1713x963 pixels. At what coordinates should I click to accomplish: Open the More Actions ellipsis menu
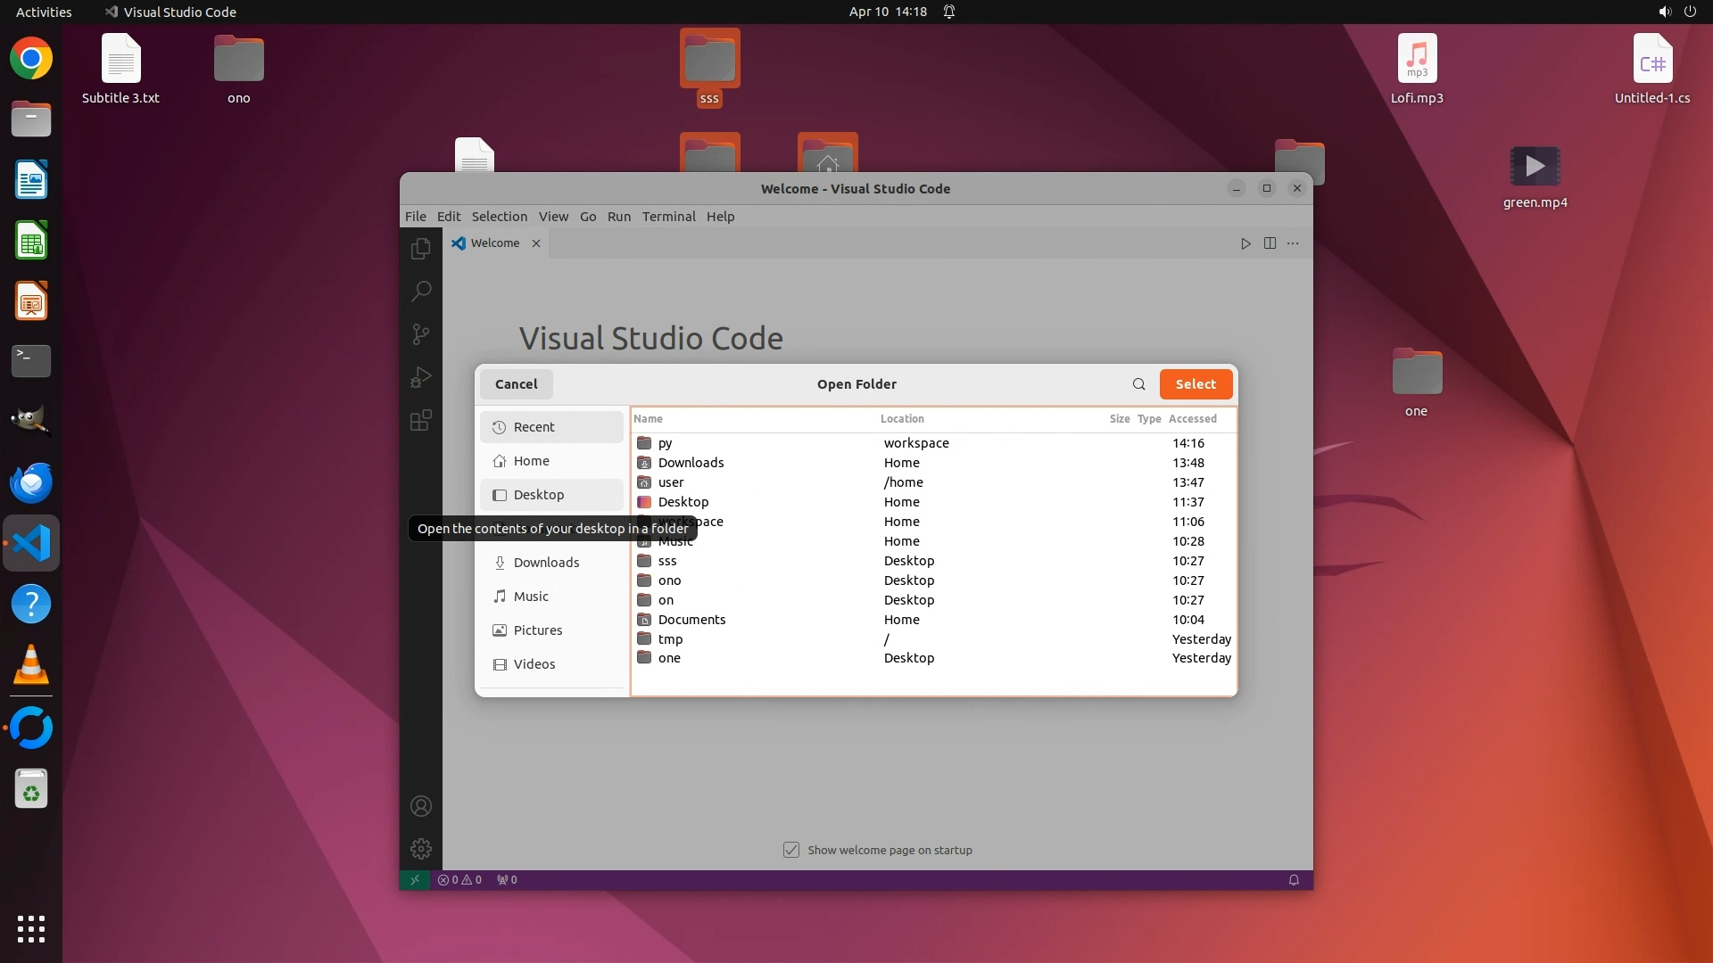click(1293, 243)
